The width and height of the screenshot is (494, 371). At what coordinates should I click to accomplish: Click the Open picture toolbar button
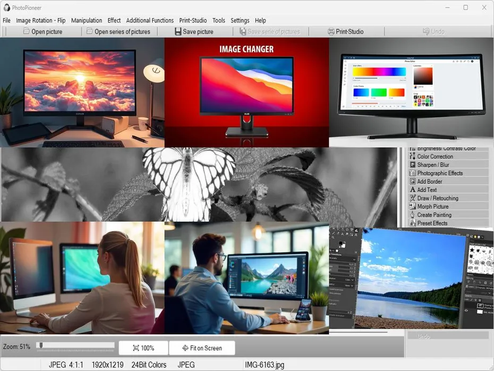click(42, 32)
